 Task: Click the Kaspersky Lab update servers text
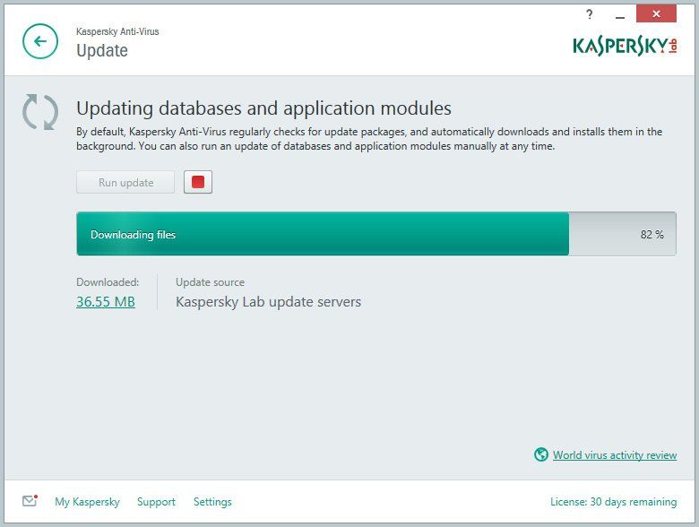click(268, 302)
